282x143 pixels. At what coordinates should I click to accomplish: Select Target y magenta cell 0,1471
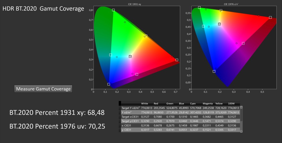coord(207,121)
